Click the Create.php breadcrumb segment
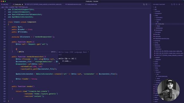Image resolution: width=184 pixels, height=103 pixels. click(x=24, y=7)
